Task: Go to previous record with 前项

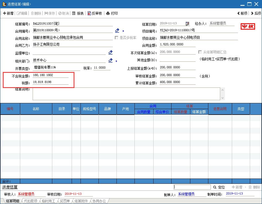Action: click(242, 13)
